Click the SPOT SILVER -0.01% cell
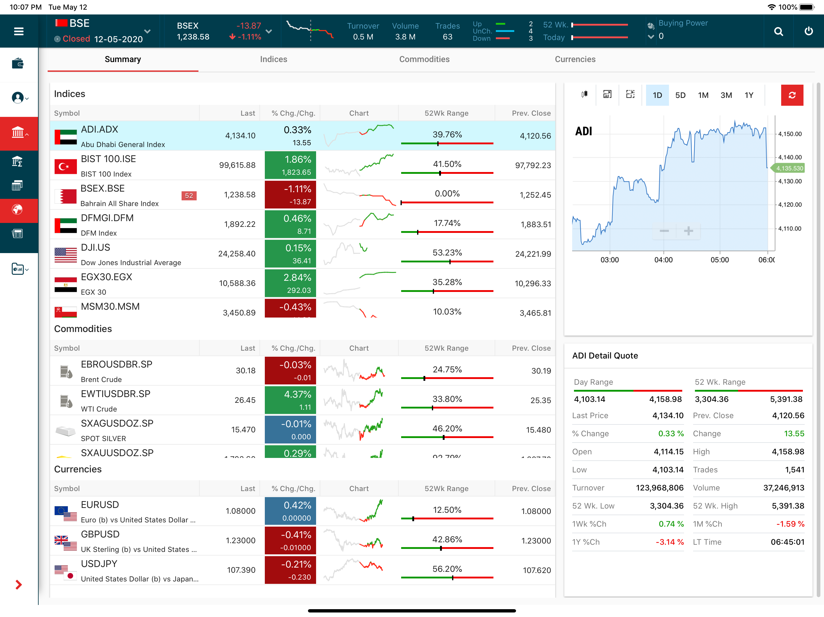 click(290, 430)
